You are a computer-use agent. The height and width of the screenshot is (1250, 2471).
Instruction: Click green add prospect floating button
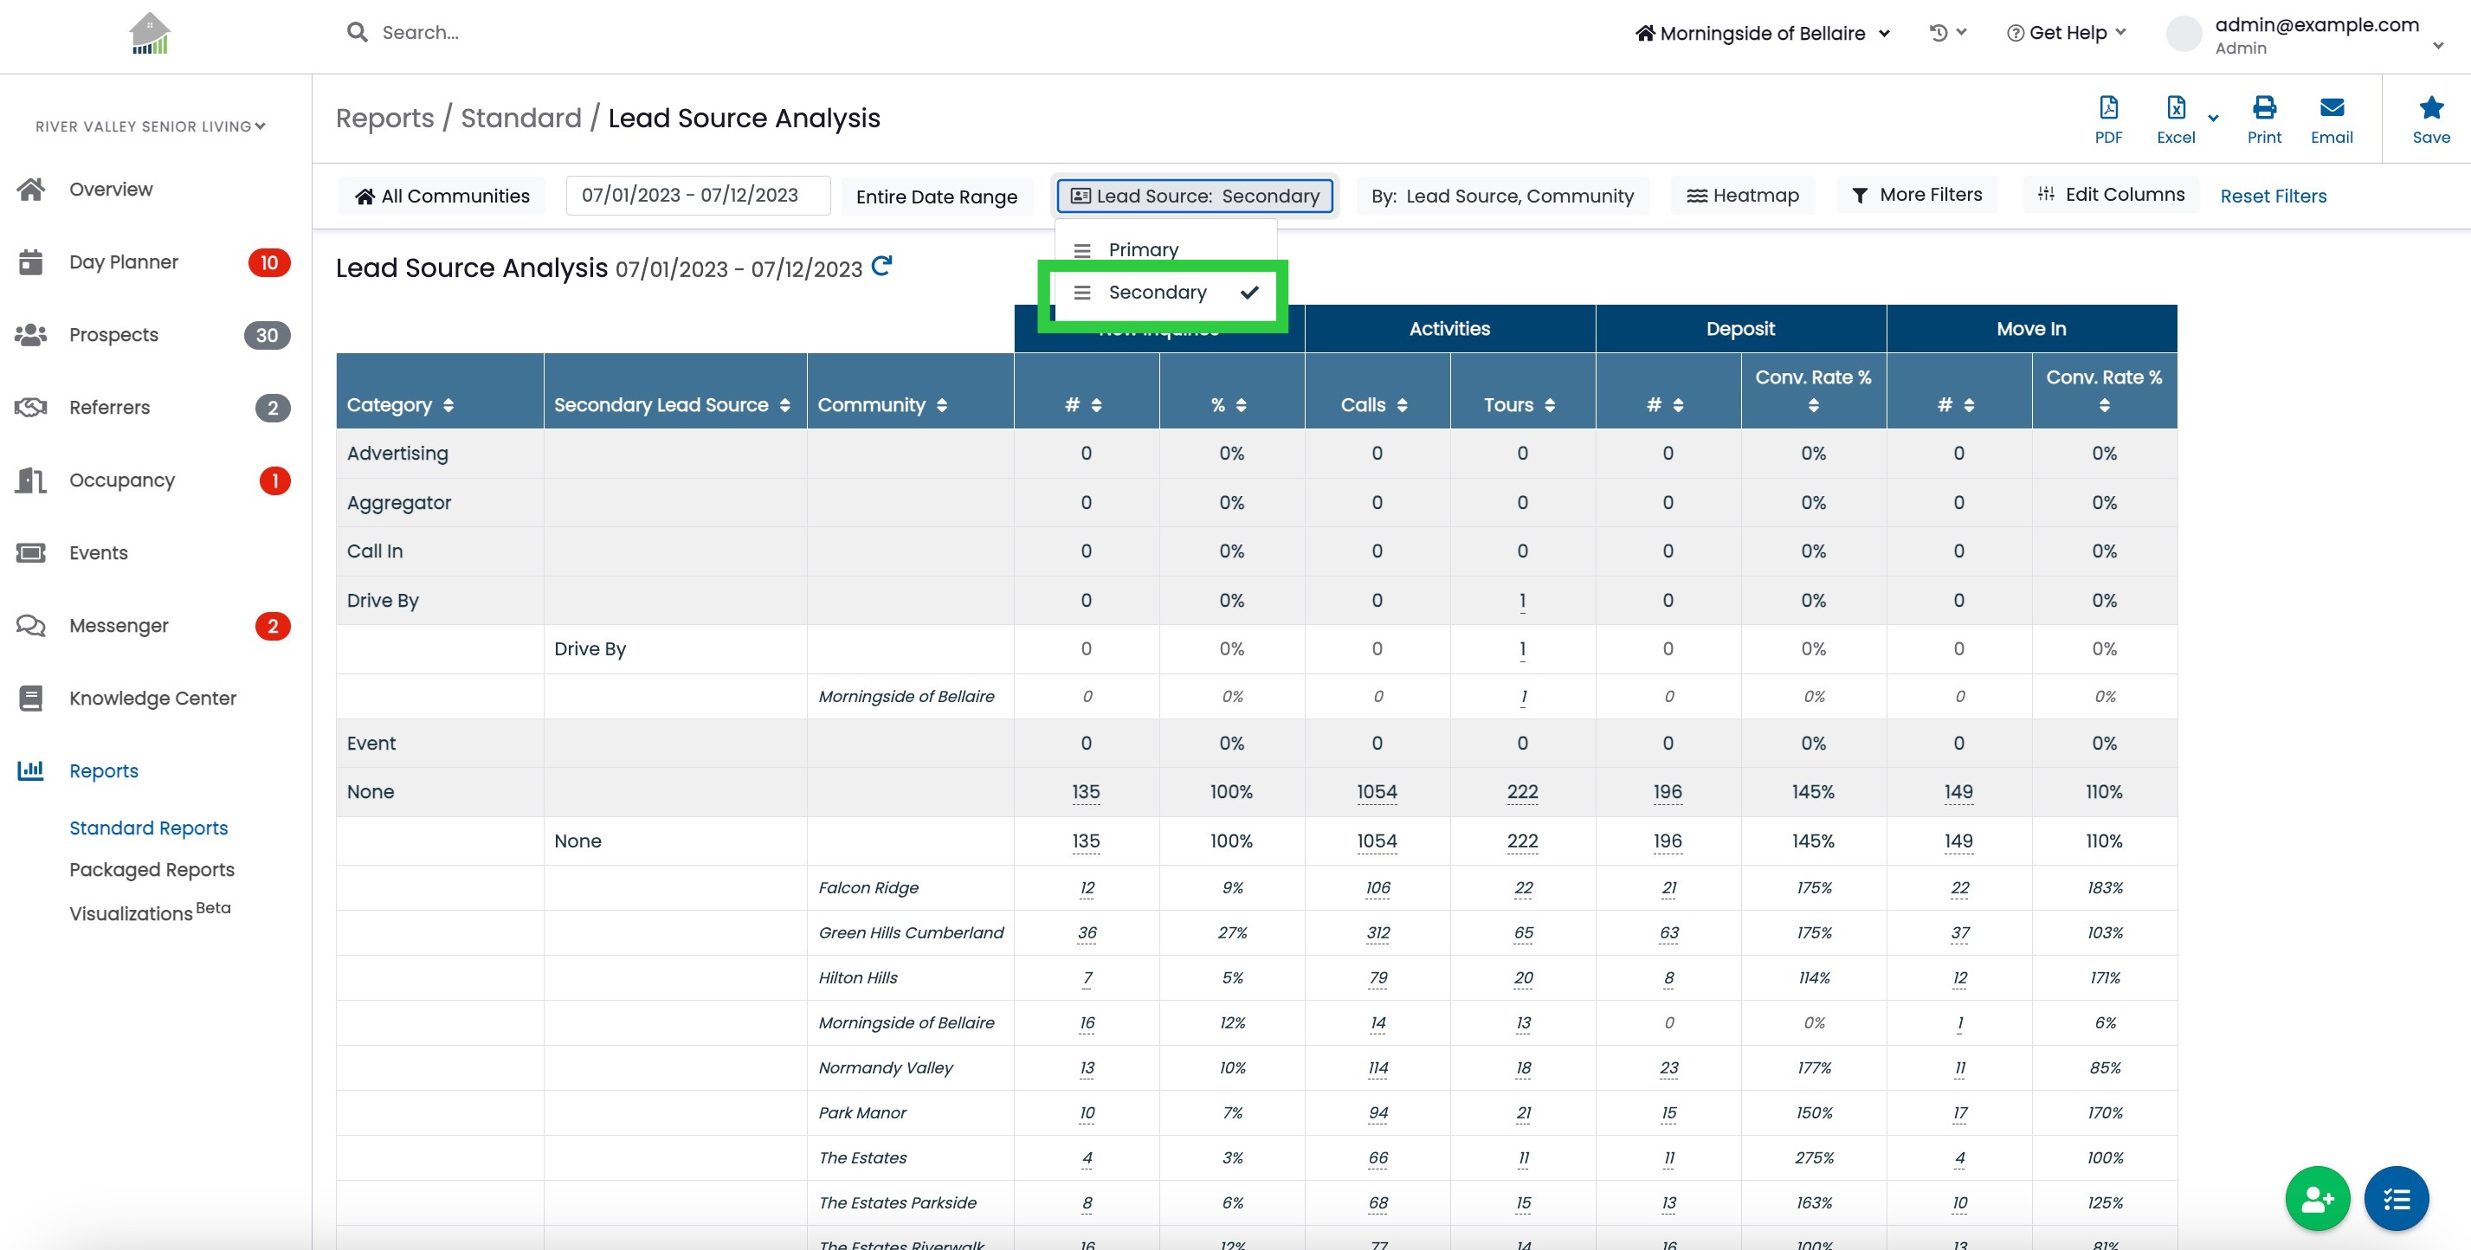tap(2317, 1198)
